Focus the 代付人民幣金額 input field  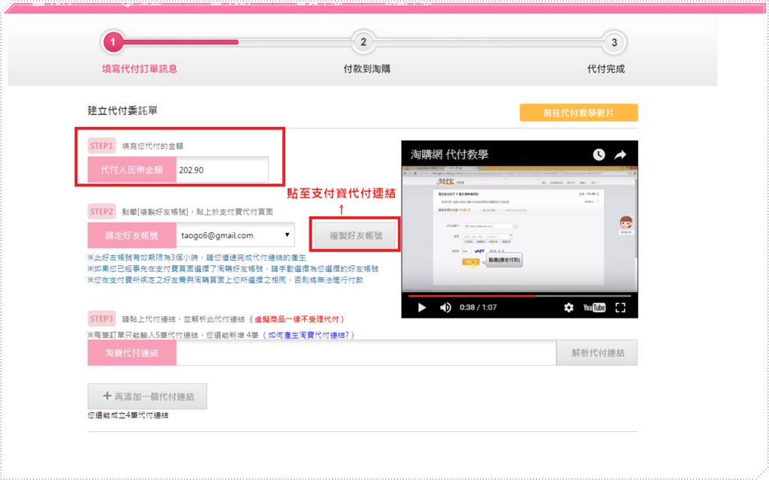pyautogui.click(x=222, y=170)
